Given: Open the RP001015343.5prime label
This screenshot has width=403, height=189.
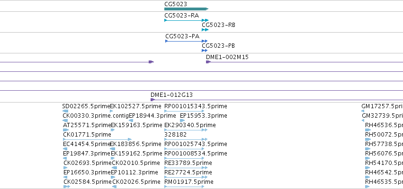Looking at the screenshot, I should [x=196, y=106].
